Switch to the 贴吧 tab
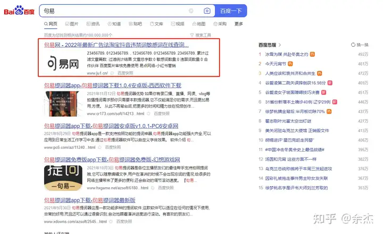The width and height of the screenshot is (383, 234). point(135,24)
